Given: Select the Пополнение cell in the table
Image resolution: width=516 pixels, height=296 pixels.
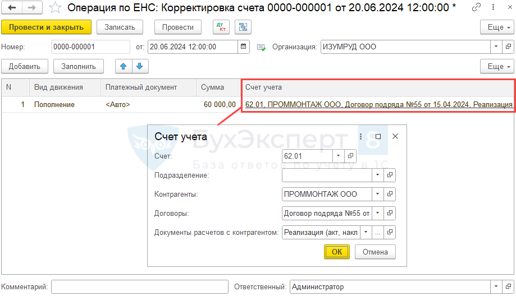Looking at the screenshot, I should pyautogui.click(x=65, y=104).
